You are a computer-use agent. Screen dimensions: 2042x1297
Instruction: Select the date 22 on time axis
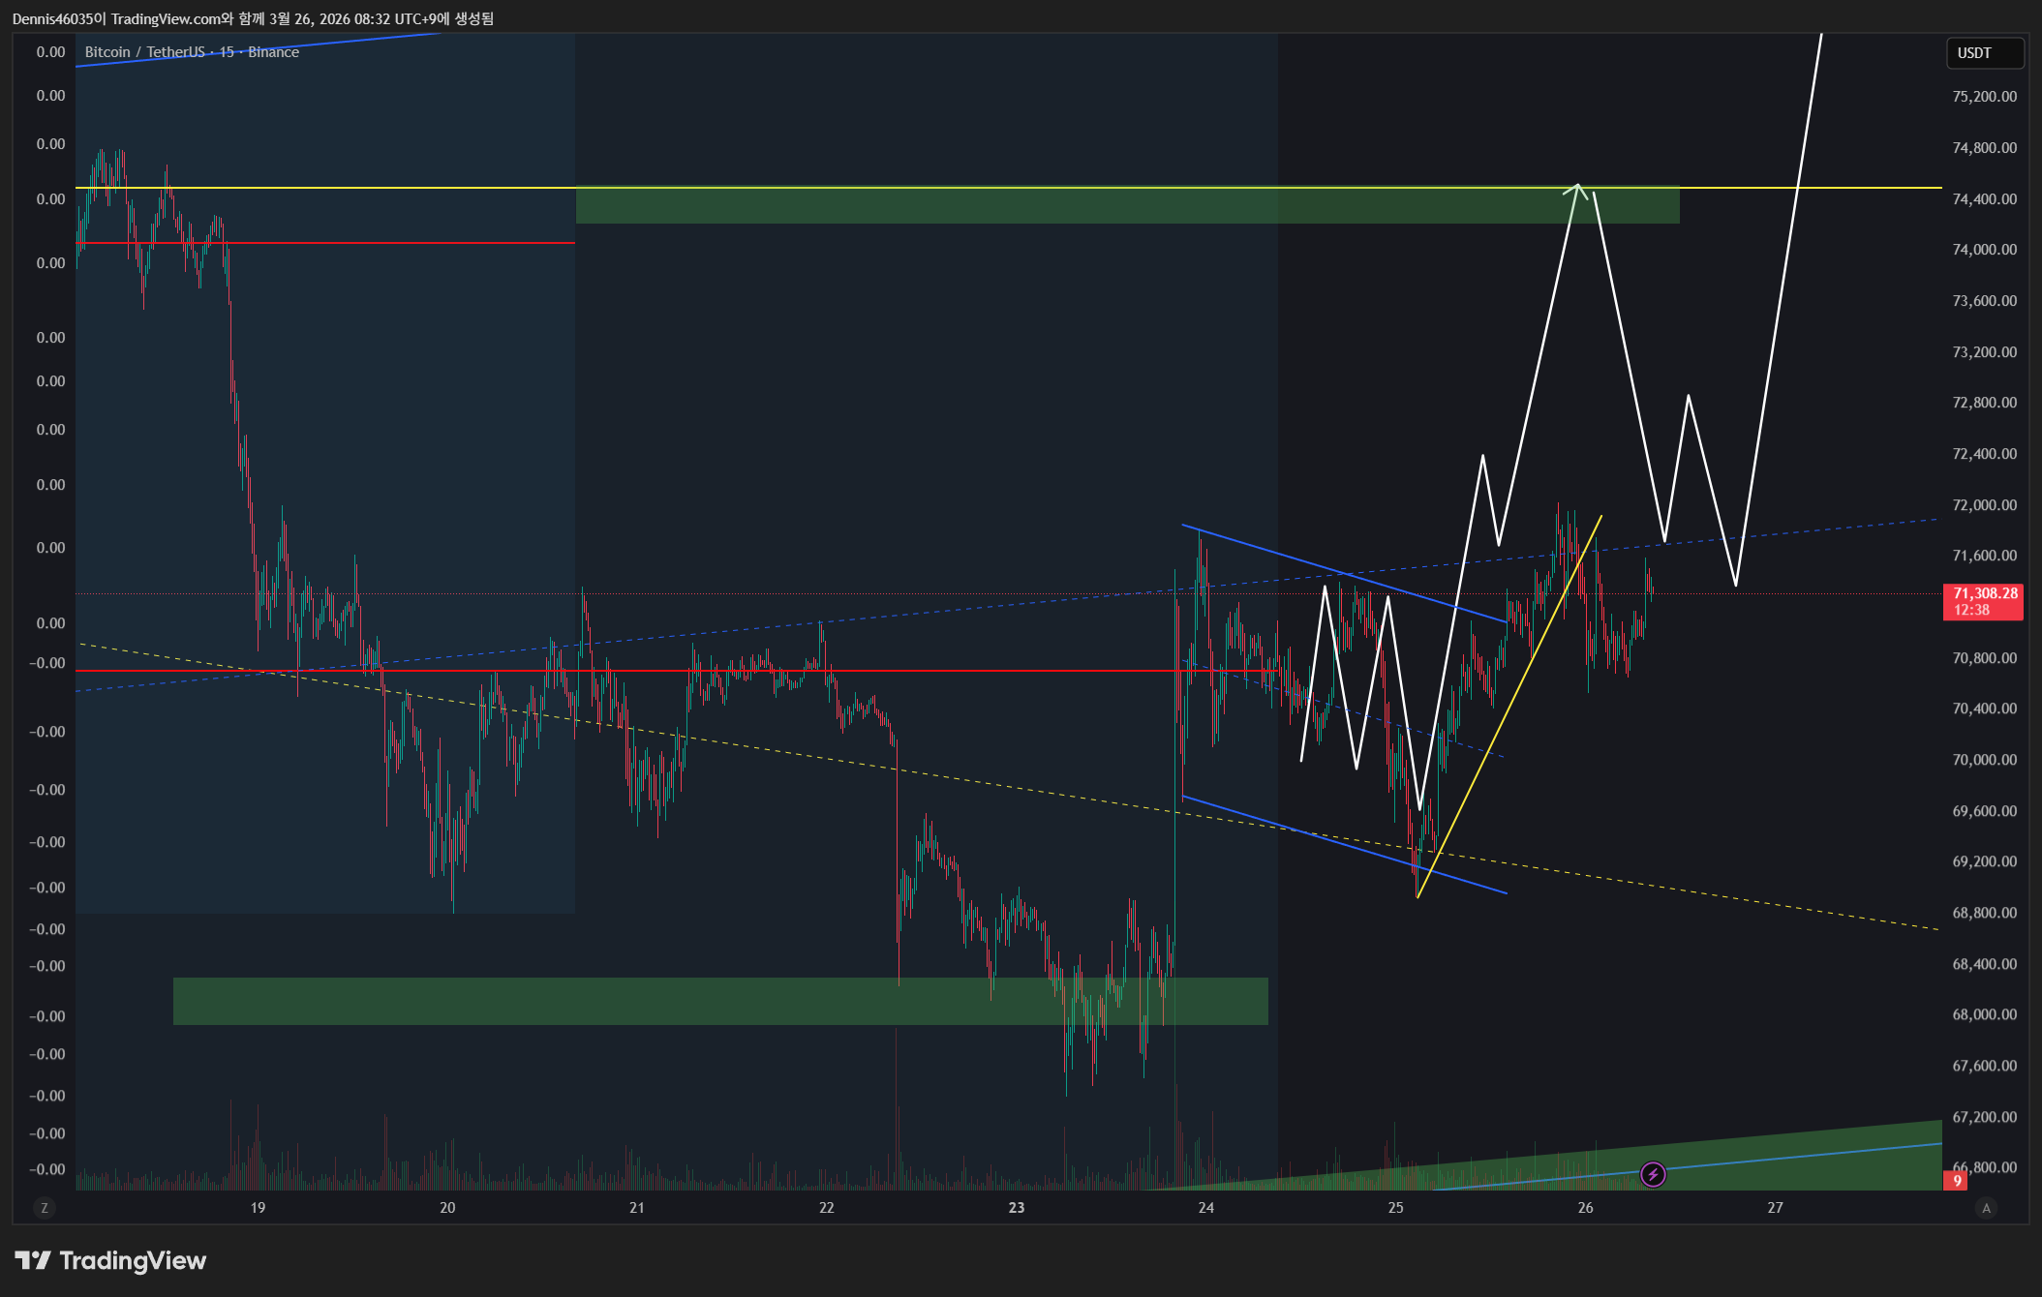[x=826, y=1208]
